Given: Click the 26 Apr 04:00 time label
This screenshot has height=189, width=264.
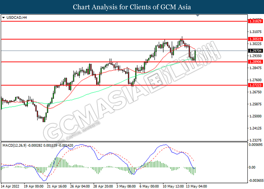Looking at the screenshot, I should [80, 186].
